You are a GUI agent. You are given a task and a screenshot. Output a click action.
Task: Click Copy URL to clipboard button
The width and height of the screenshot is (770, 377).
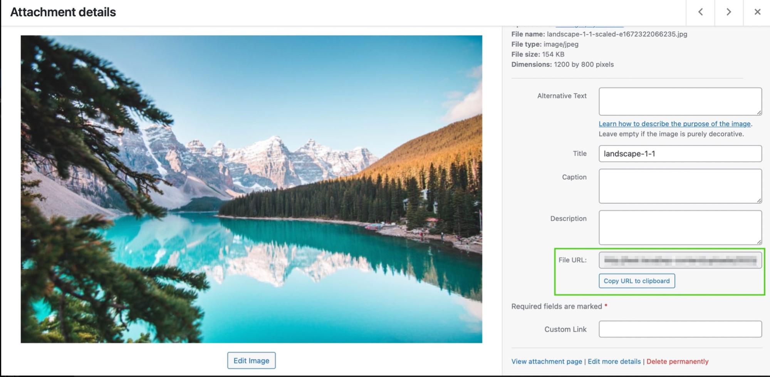pyautogui.click(x=637, y=281)
